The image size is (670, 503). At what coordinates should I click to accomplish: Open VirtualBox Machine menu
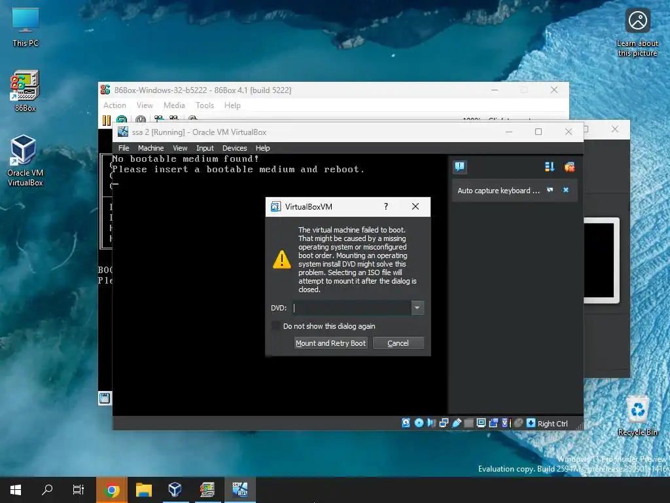click(150, 148)
